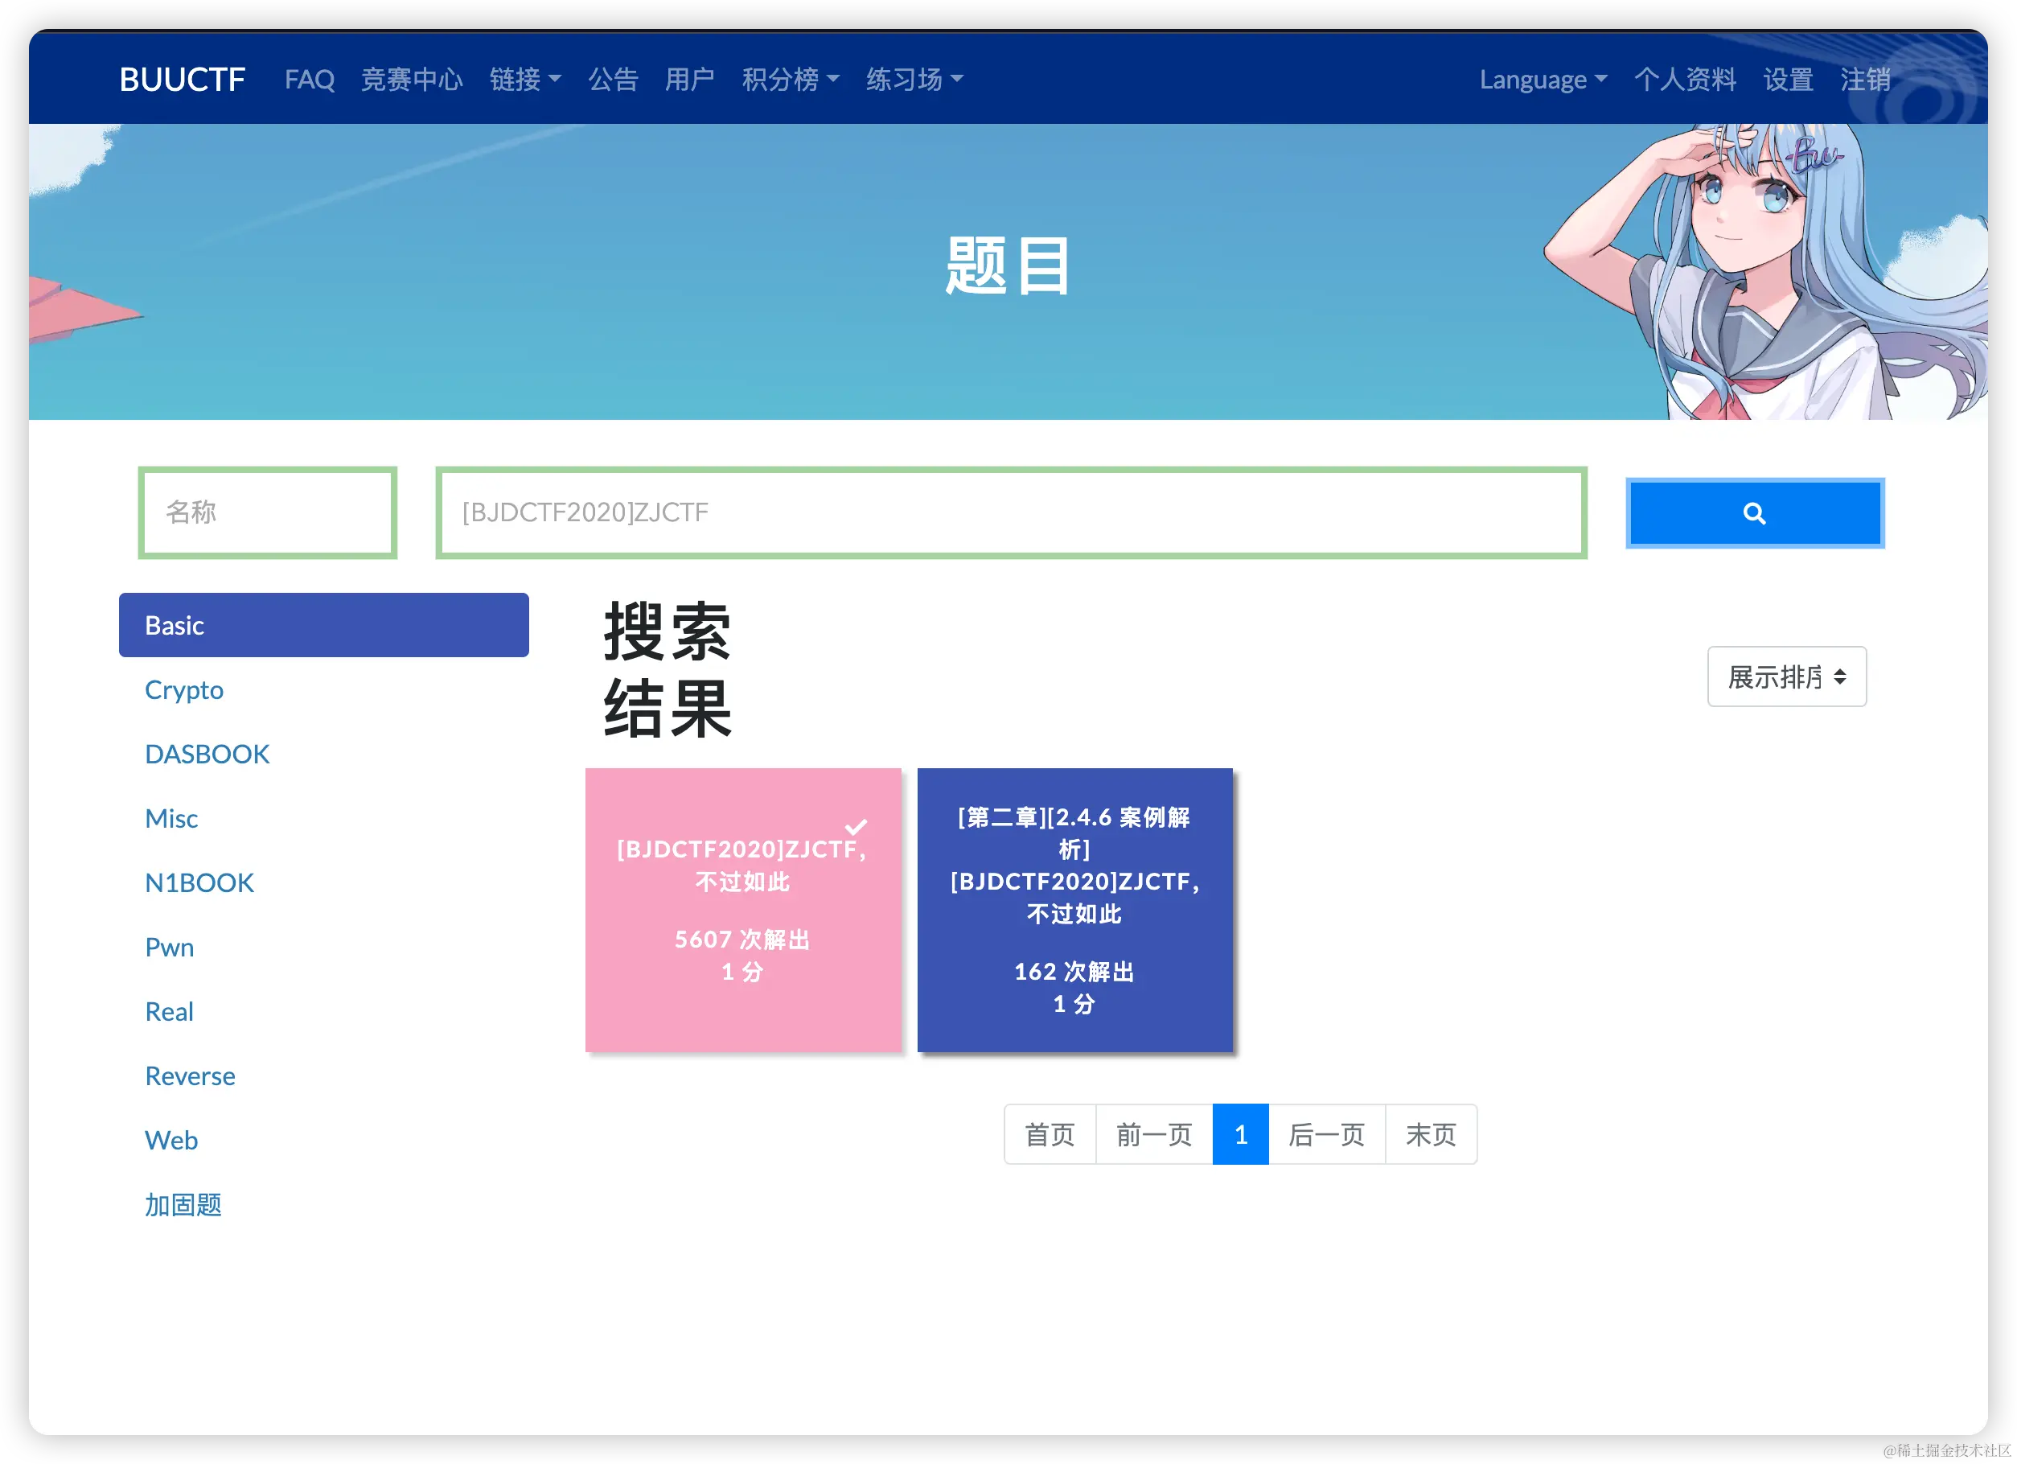Image resolution: width=2017 pixels, height=1464 pixels.
Task: Open 个人资料 profile page
Action: (x=1684, y=80)
